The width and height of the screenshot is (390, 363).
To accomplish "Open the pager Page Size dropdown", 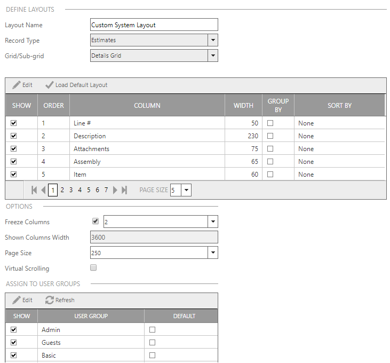I will pos(186,190).
